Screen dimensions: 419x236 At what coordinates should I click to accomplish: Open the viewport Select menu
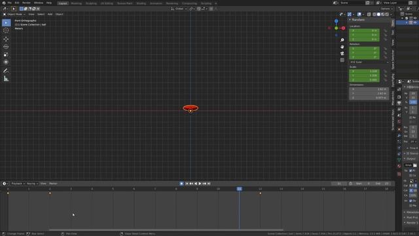pyautogui.click(x=41, y=14)
